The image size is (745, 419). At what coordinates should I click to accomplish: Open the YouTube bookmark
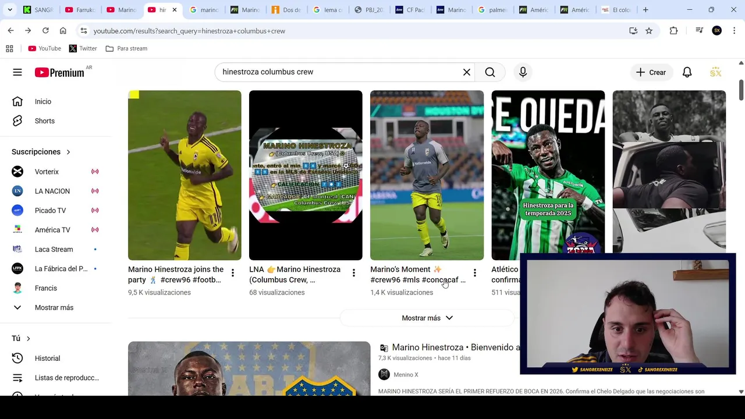45,48
